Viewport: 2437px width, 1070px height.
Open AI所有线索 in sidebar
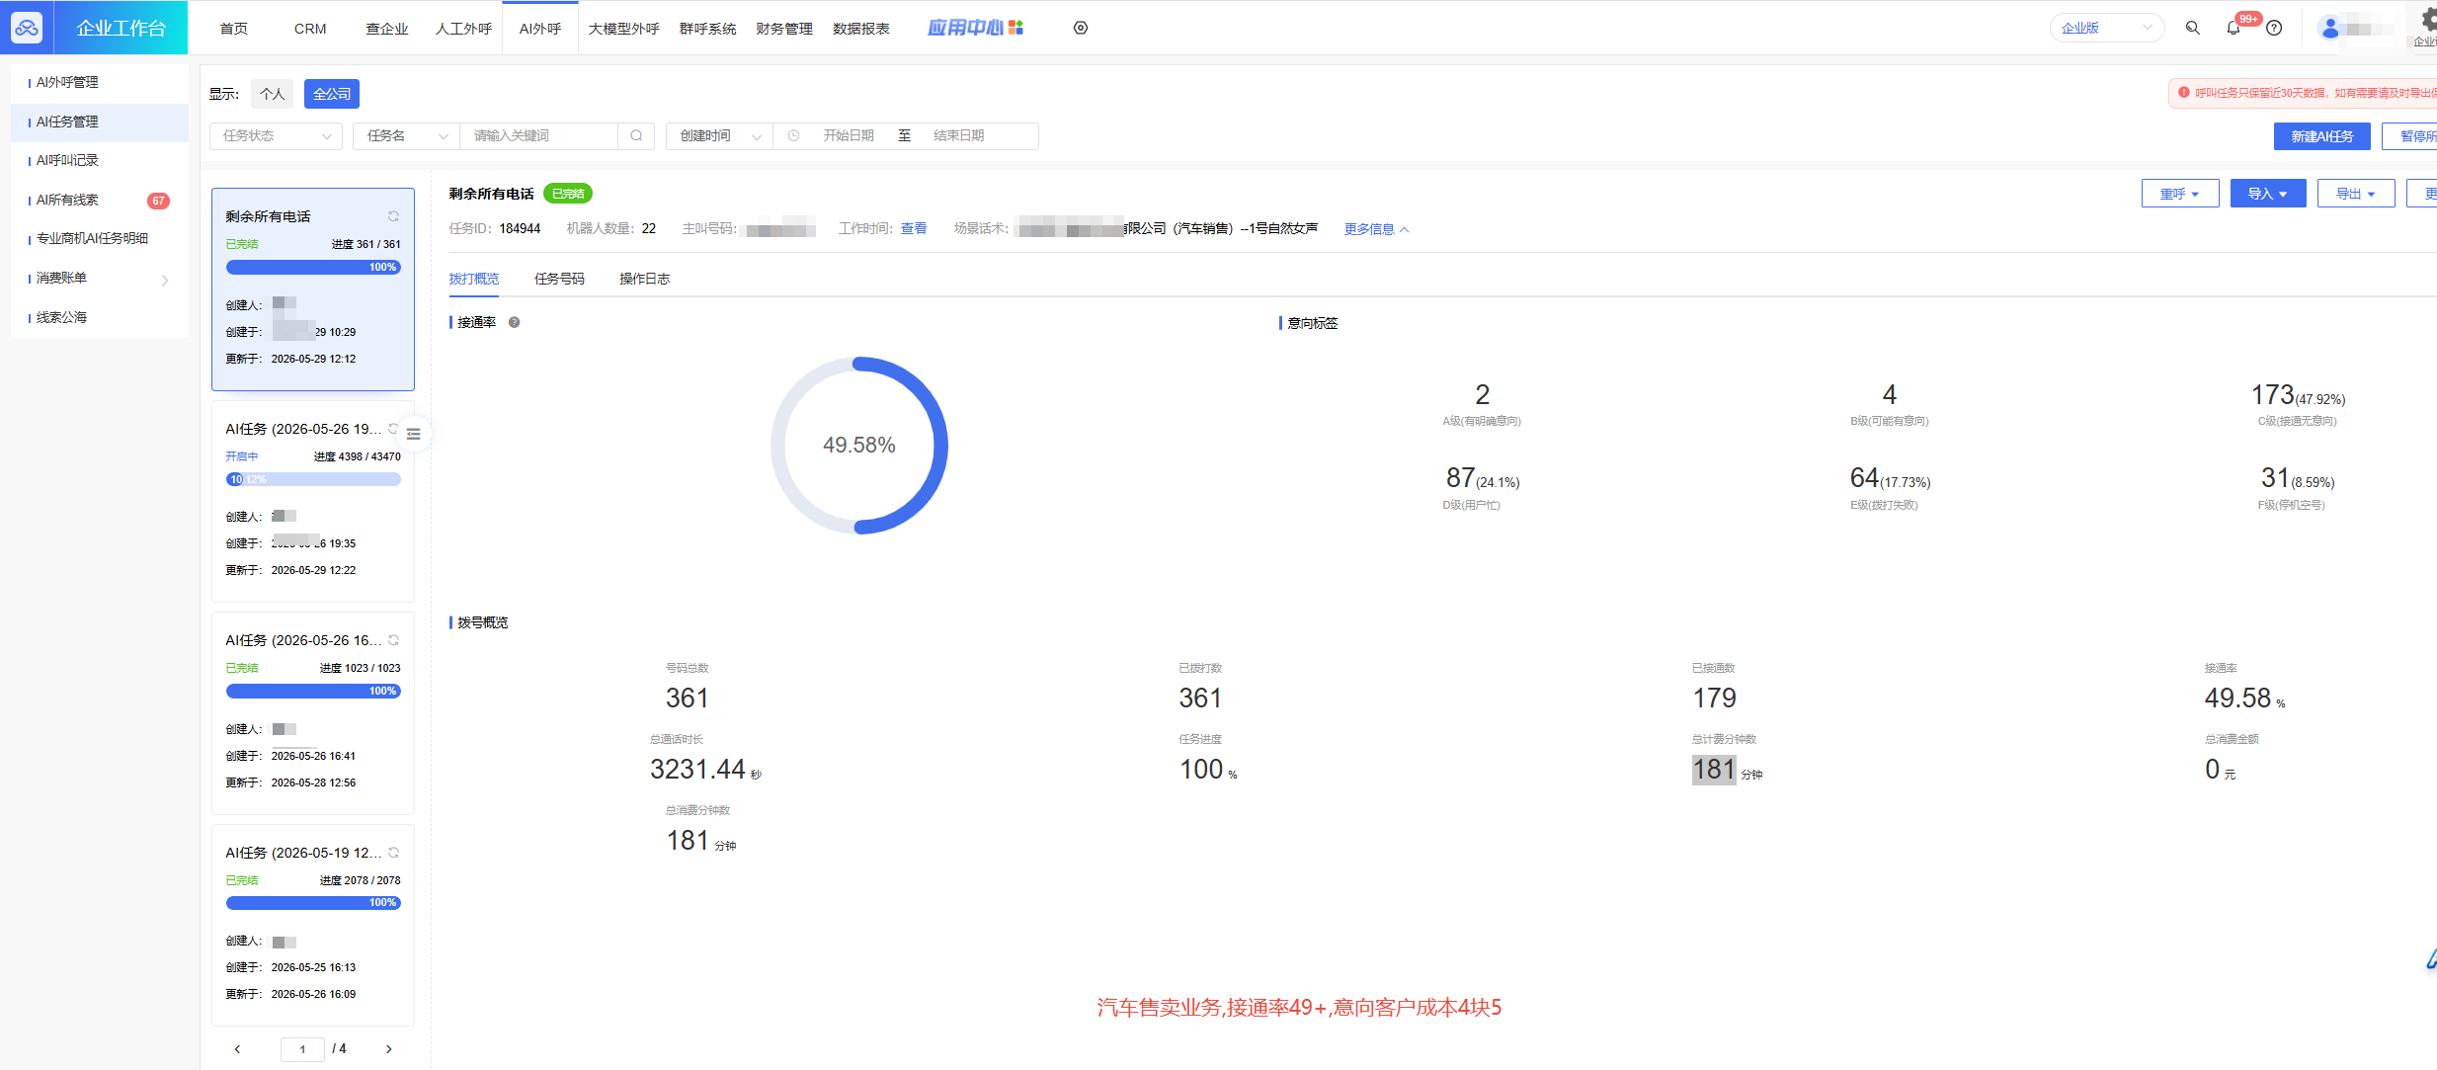click(99, 201)
